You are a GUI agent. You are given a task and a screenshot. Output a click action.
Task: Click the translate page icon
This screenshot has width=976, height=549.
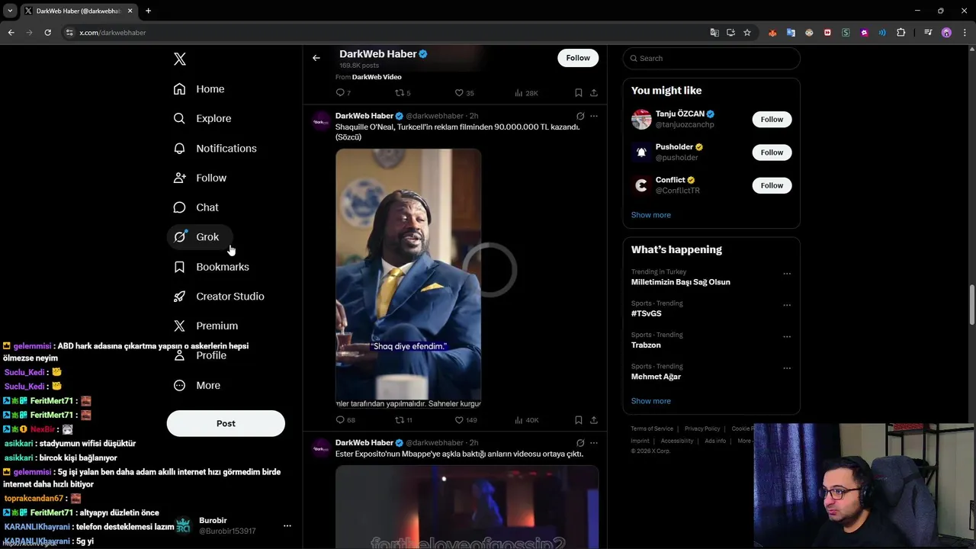(x=714, y=33)
